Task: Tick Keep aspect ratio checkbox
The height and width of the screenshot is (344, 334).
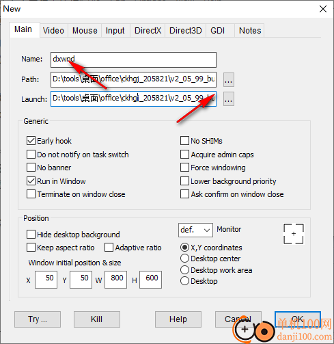Action: click(x=31, y=248)
